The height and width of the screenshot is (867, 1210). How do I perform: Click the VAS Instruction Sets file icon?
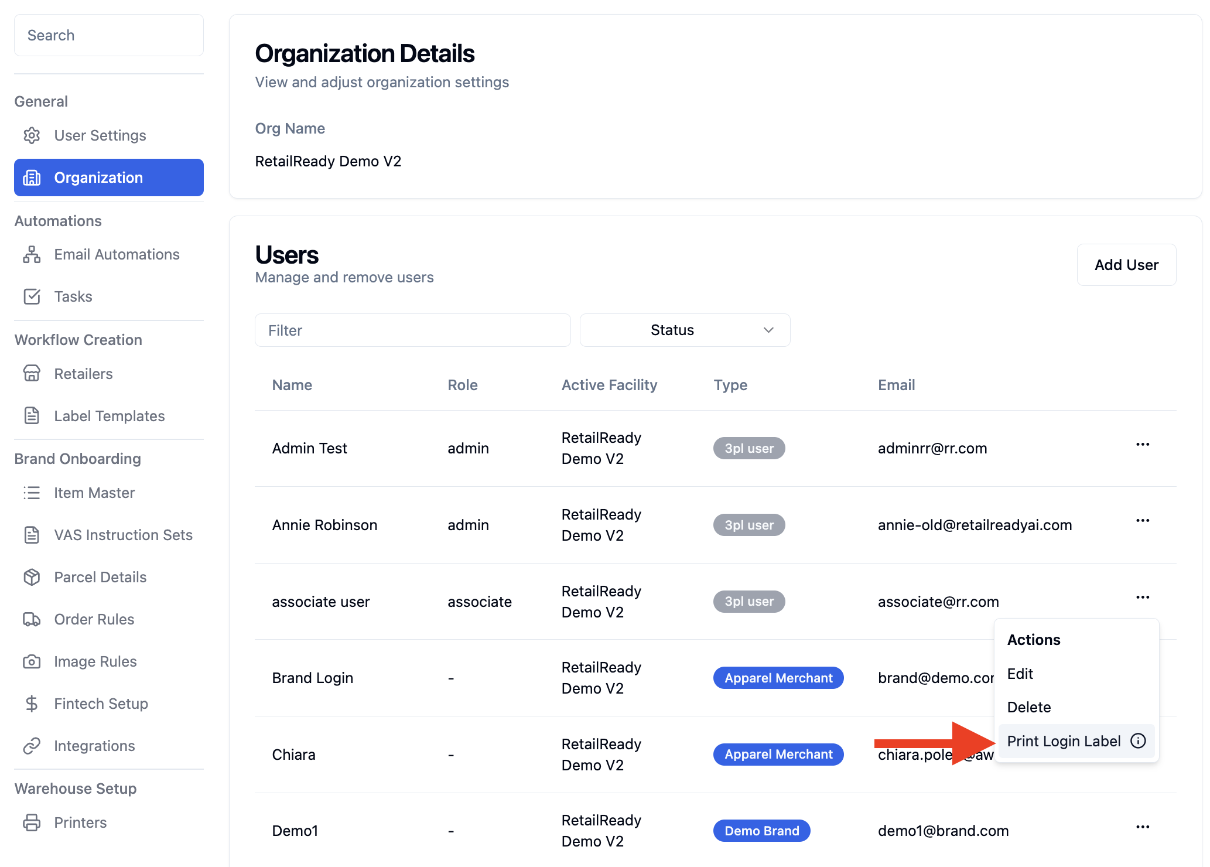pyautogui.click(x=32, y=535)
